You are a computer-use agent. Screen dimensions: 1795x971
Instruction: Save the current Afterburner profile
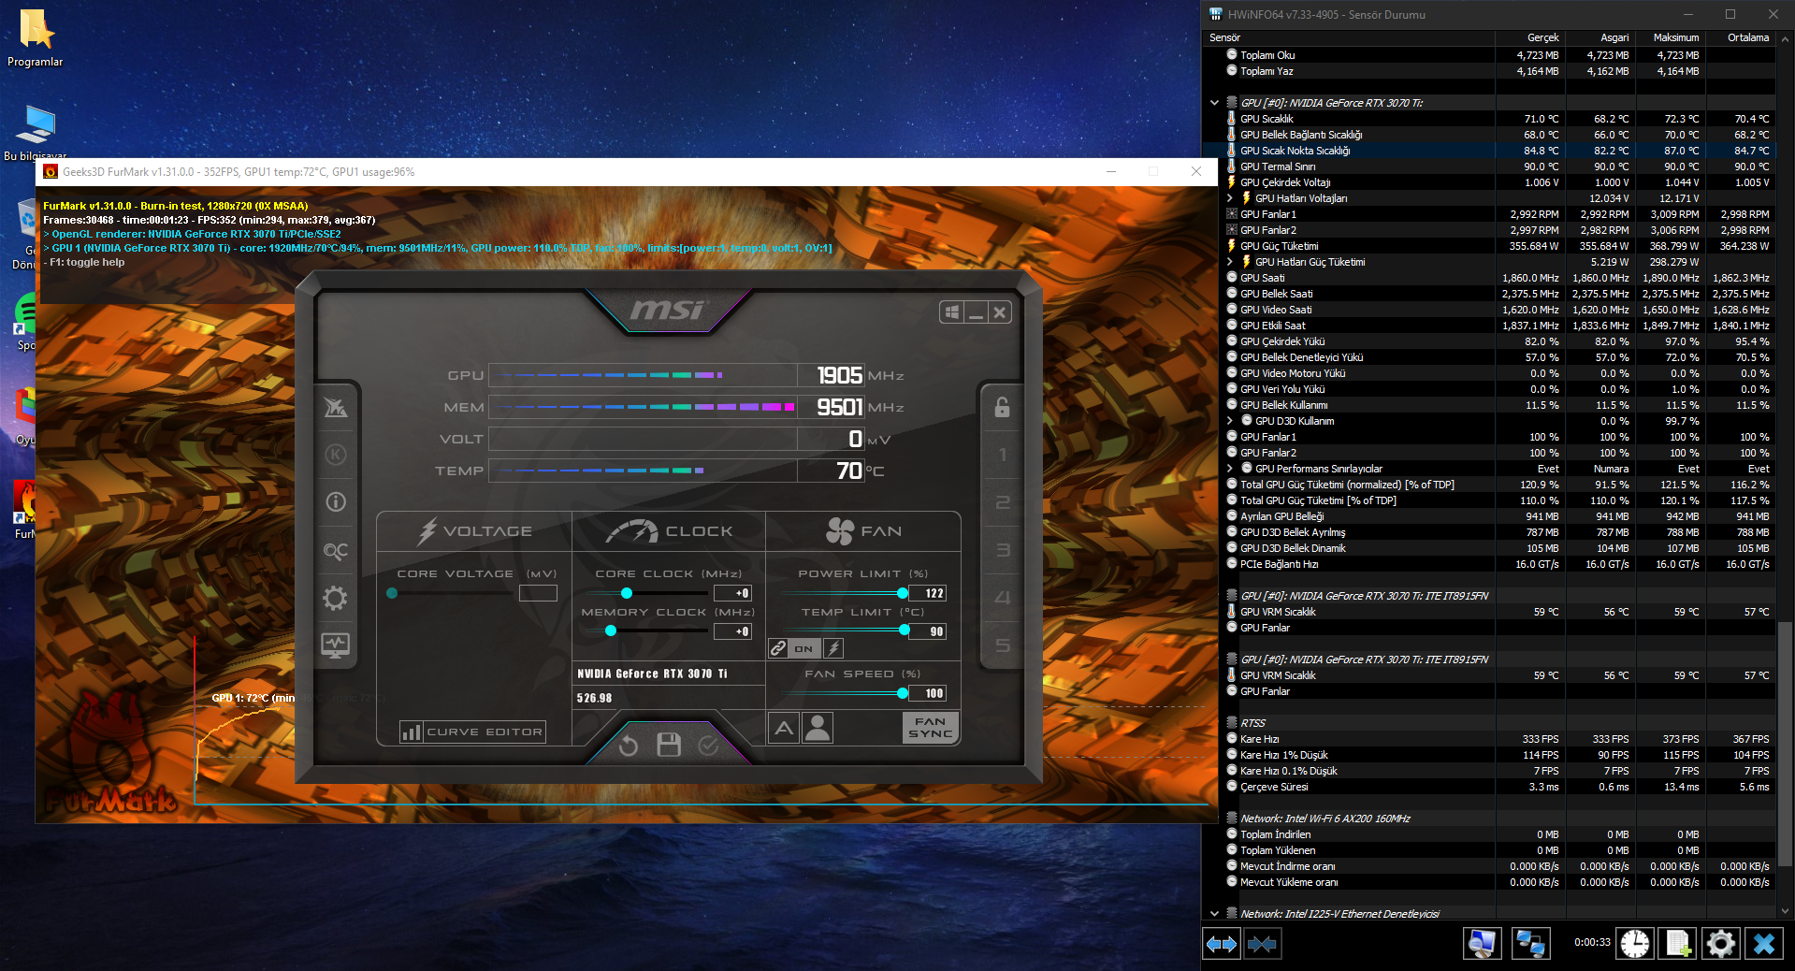[668, 745]
